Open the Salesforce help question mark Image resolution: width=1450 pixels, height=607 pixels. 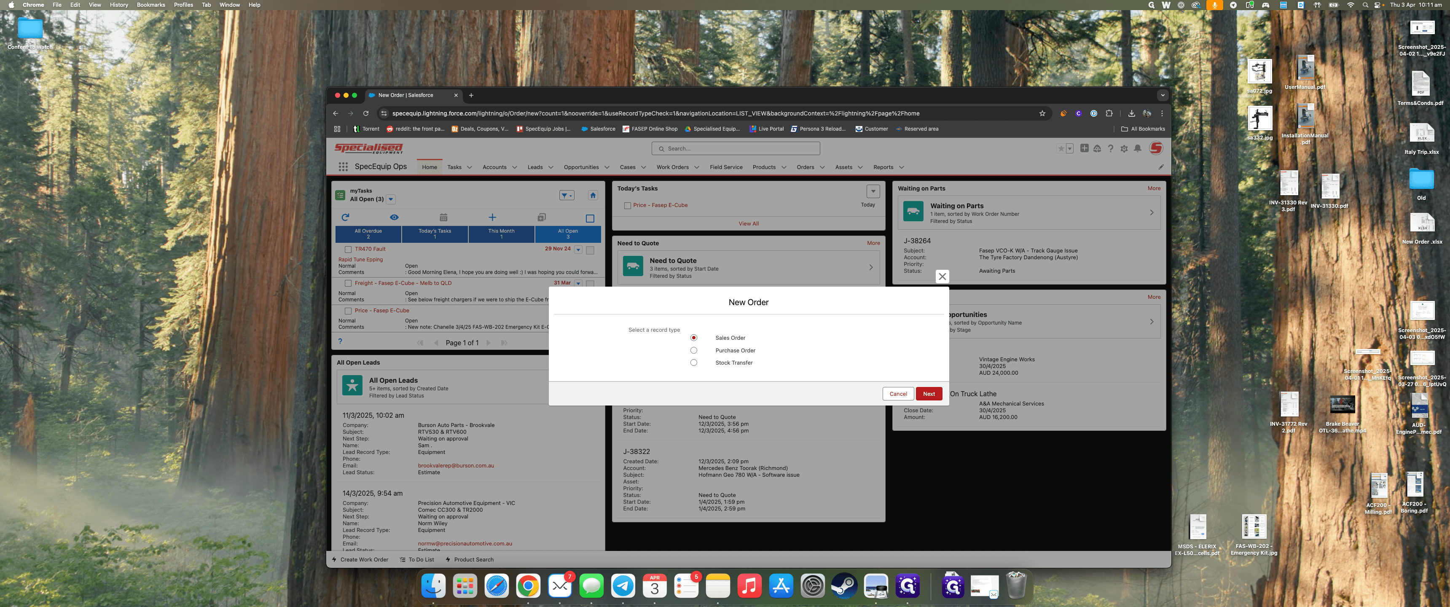click(x=1110, y=149)
